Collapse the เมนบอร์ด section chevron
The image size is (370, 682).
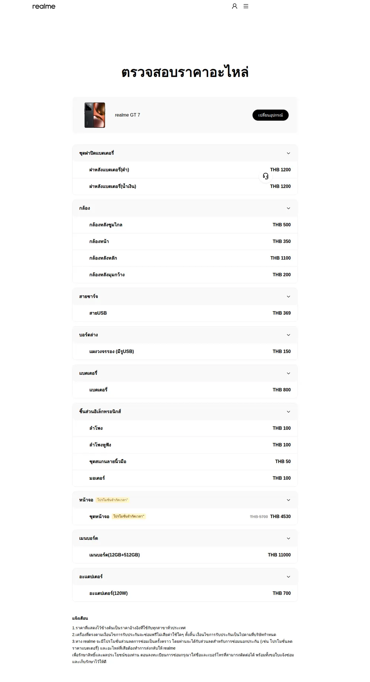point(289,539)
